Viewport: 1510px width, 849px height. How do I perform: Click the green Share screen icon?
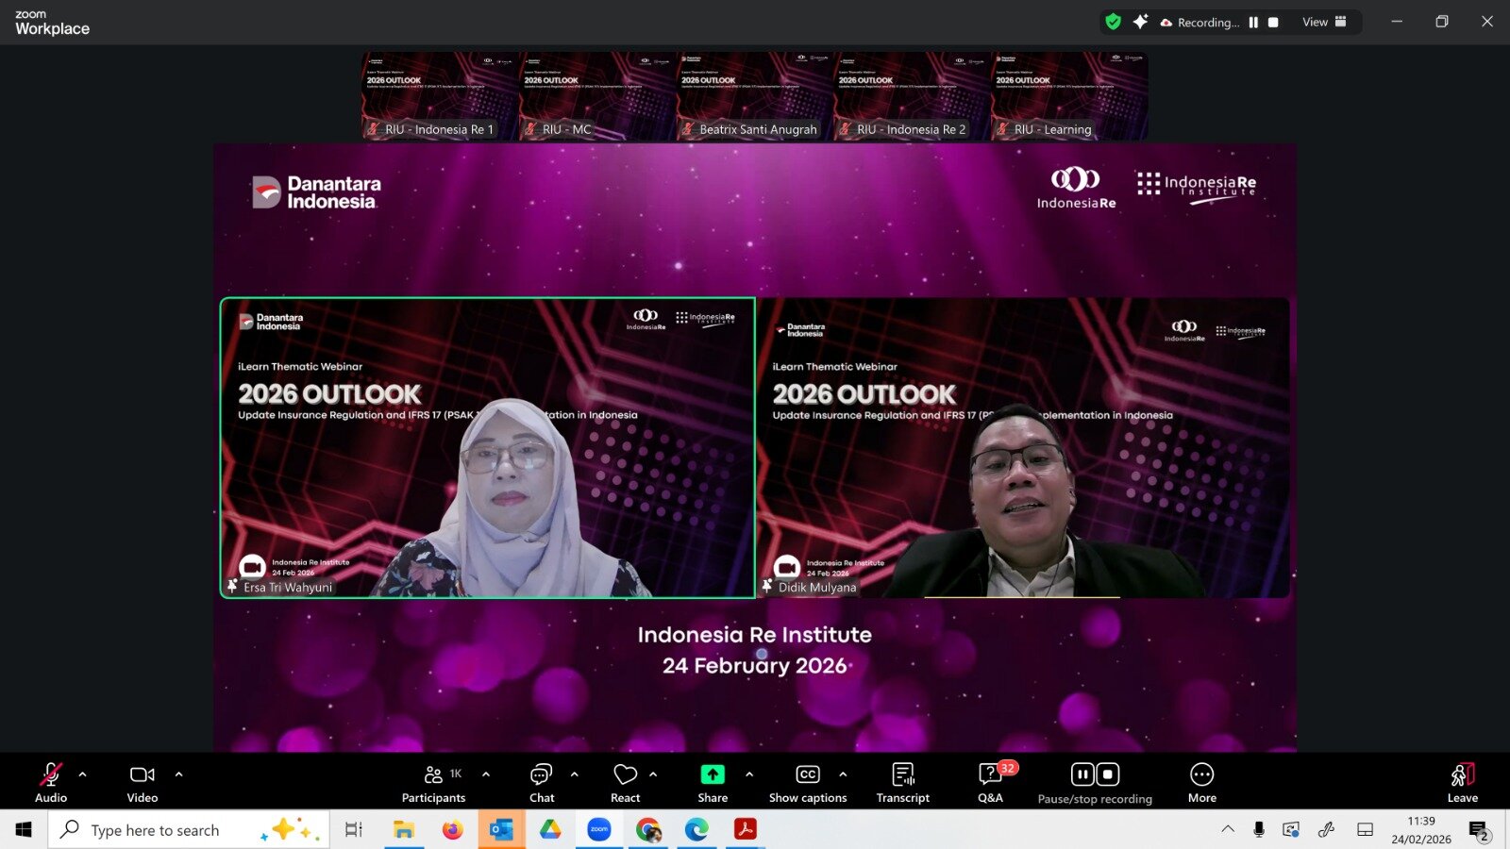713,774
